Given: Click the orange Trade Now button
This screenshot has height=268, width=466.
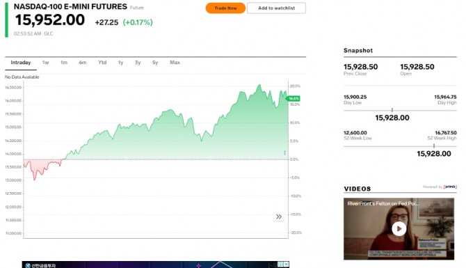Looking at the screenshot, I should pos(225,8).
